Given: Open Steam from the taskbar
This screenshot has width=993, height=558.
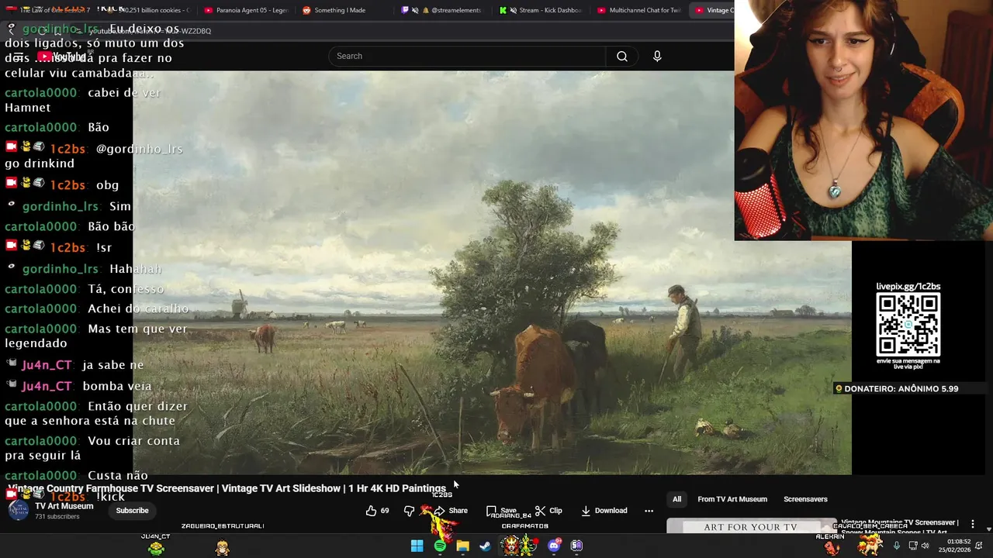Looking at the screenshot, I should [x=485, y=546].
